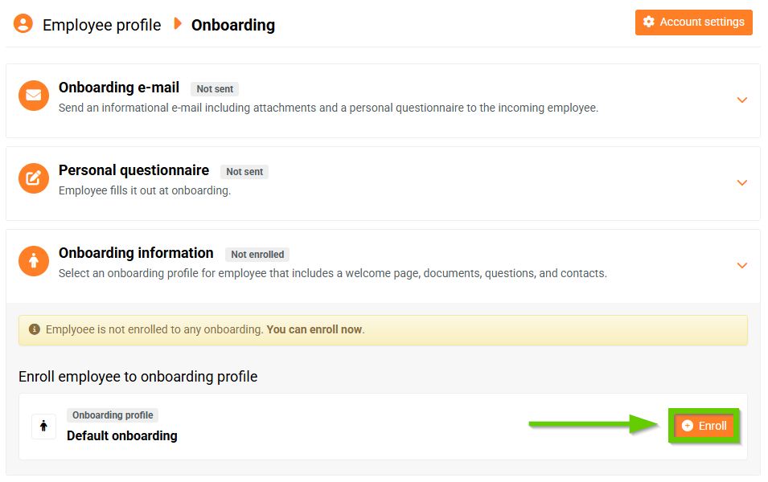Viewport: 768px width, 482px height.
Task: Expand the Onboarding e-mail section chevron
Action: tap(741, 100)
